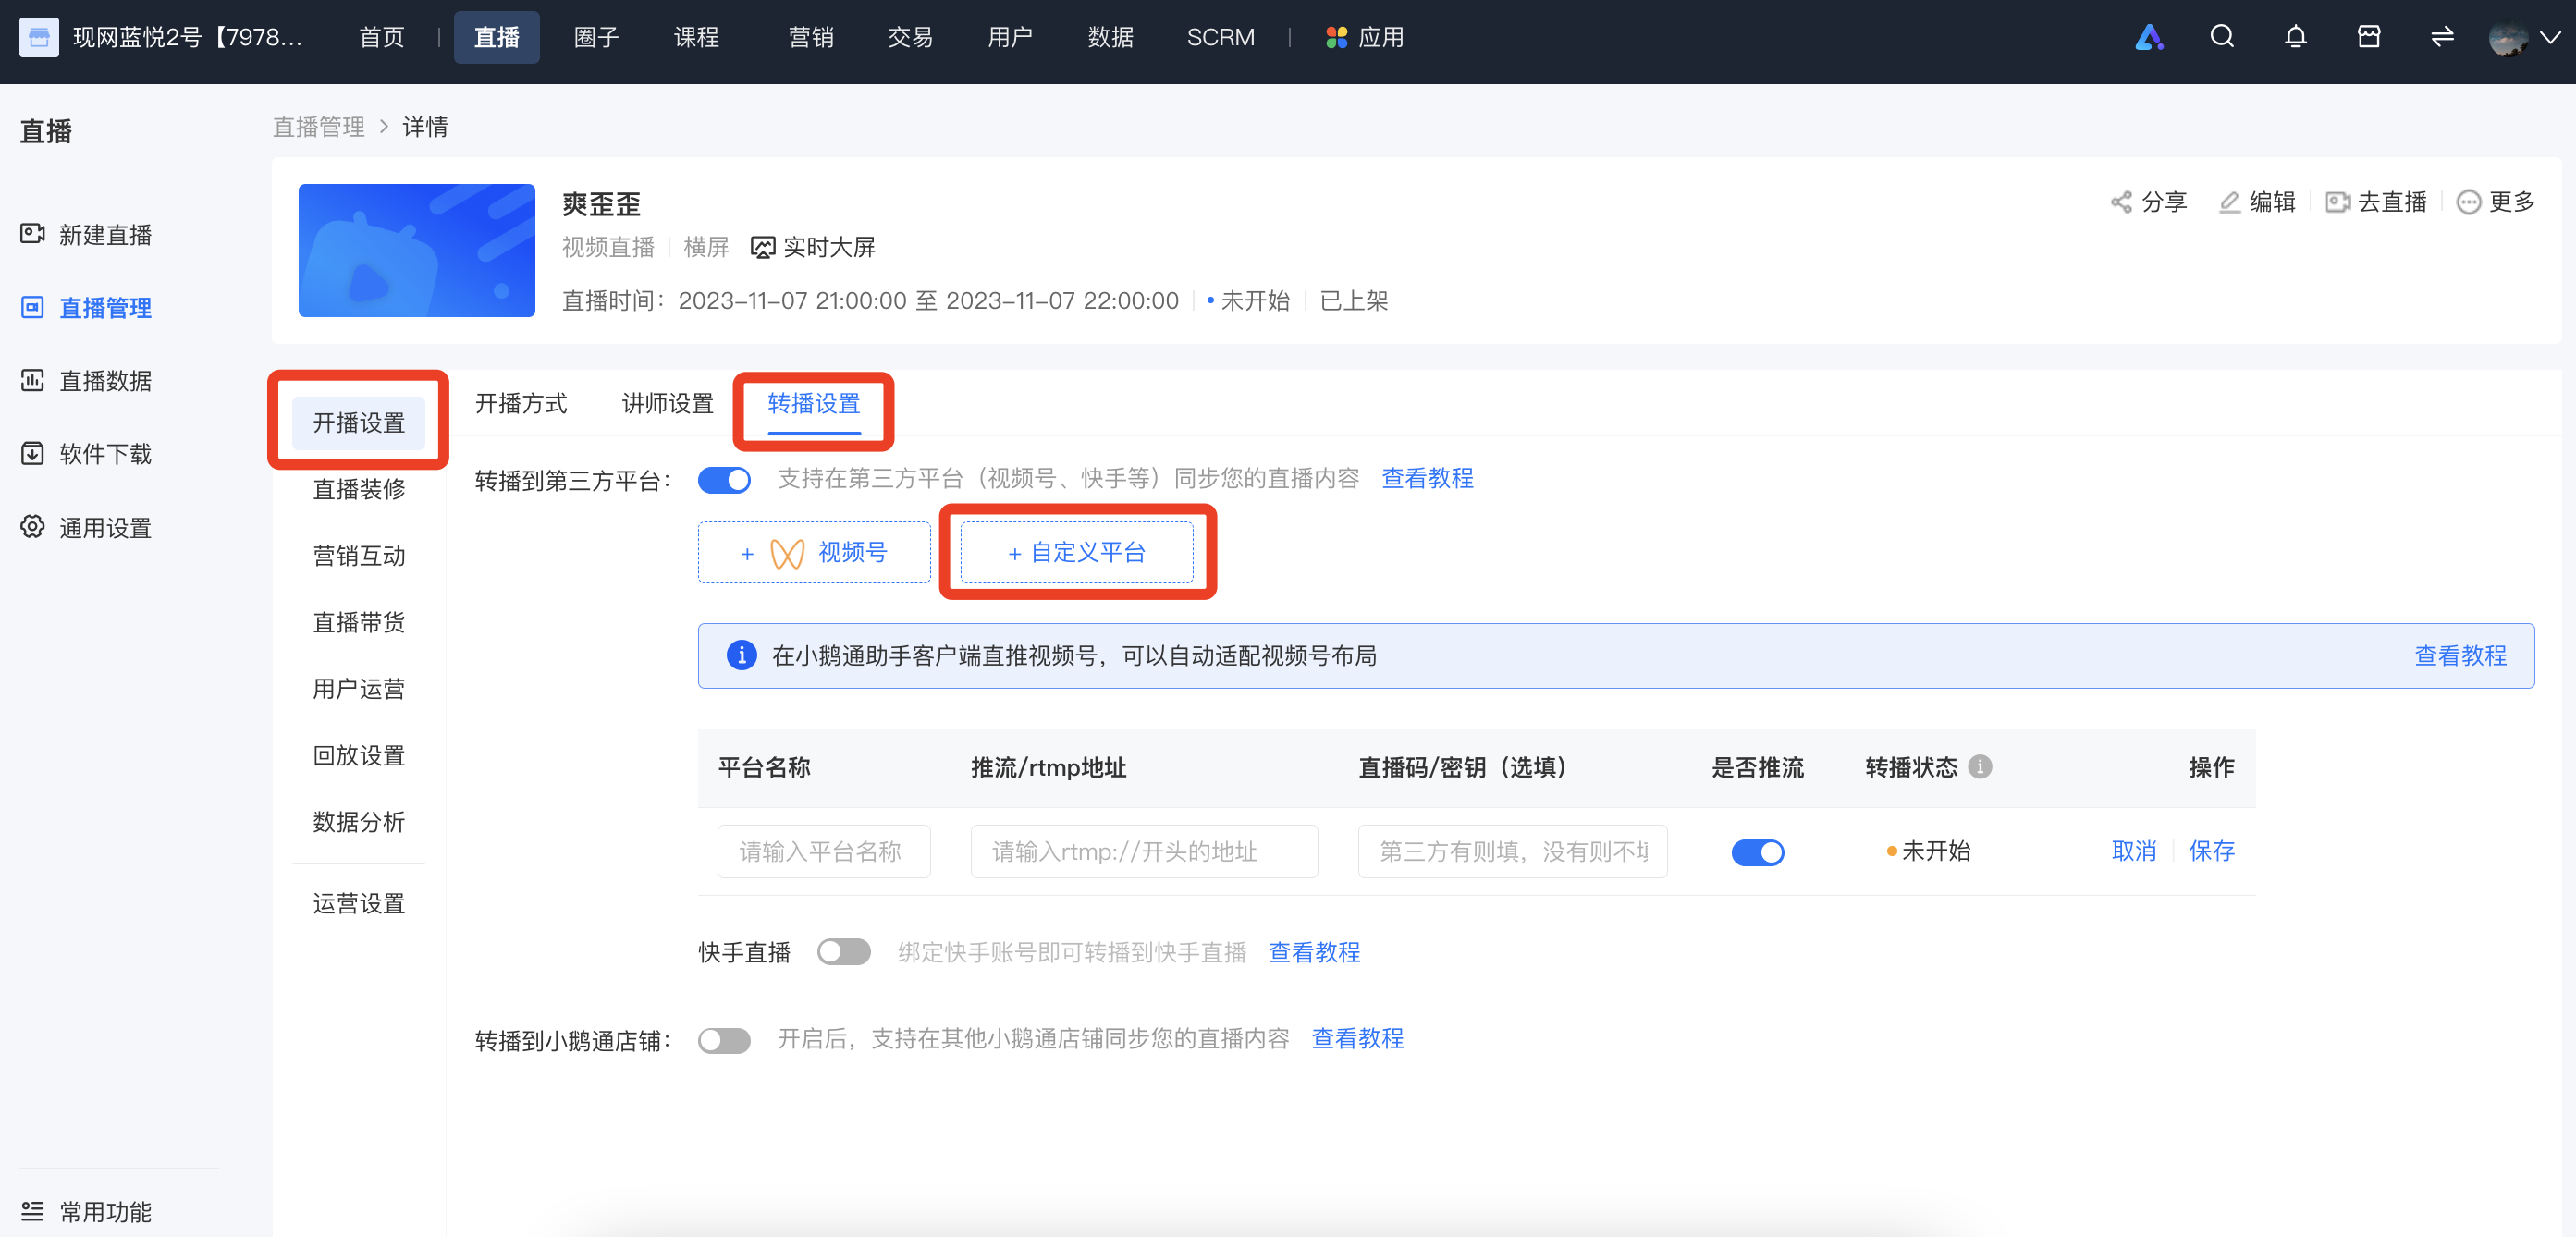This screenshot has height=1237, width=2576.
Task: Click the user avatar picture
Action: [2508, 38]
